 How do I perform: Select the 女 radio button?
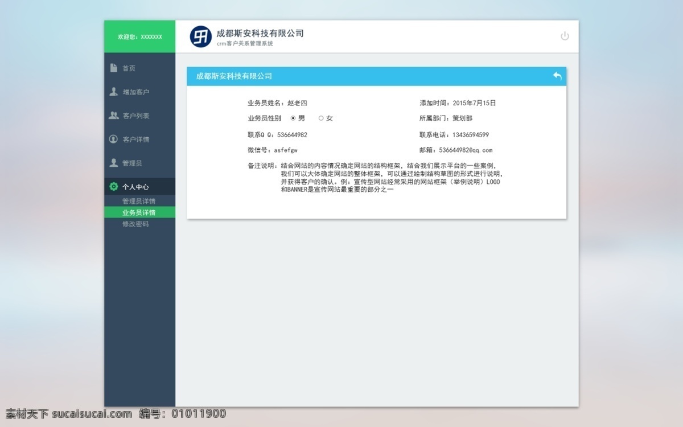coord(321,118)
